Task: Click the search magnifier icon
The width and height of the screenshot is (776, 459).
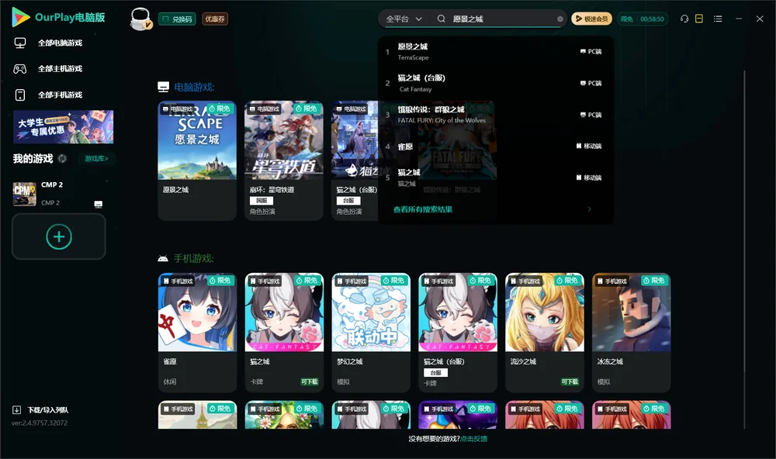Action: pos(441,19)
